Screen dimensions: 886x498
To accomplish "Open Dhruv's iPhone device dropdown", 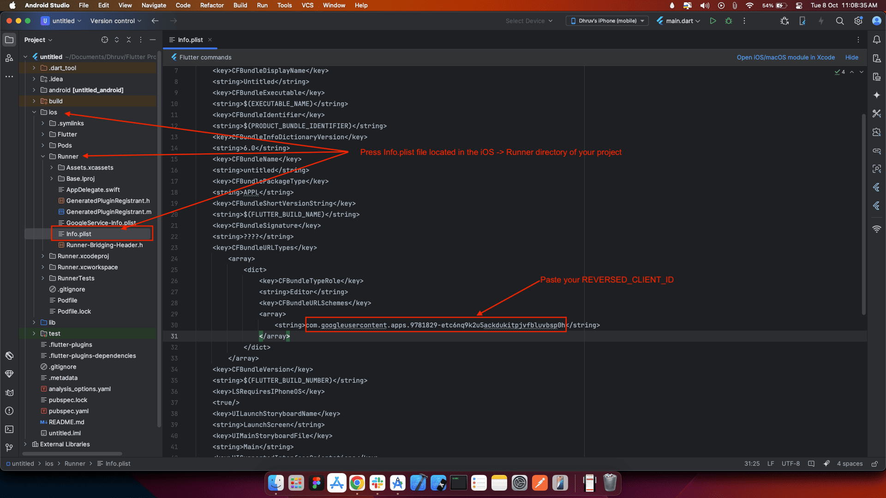I will (607, 21).
